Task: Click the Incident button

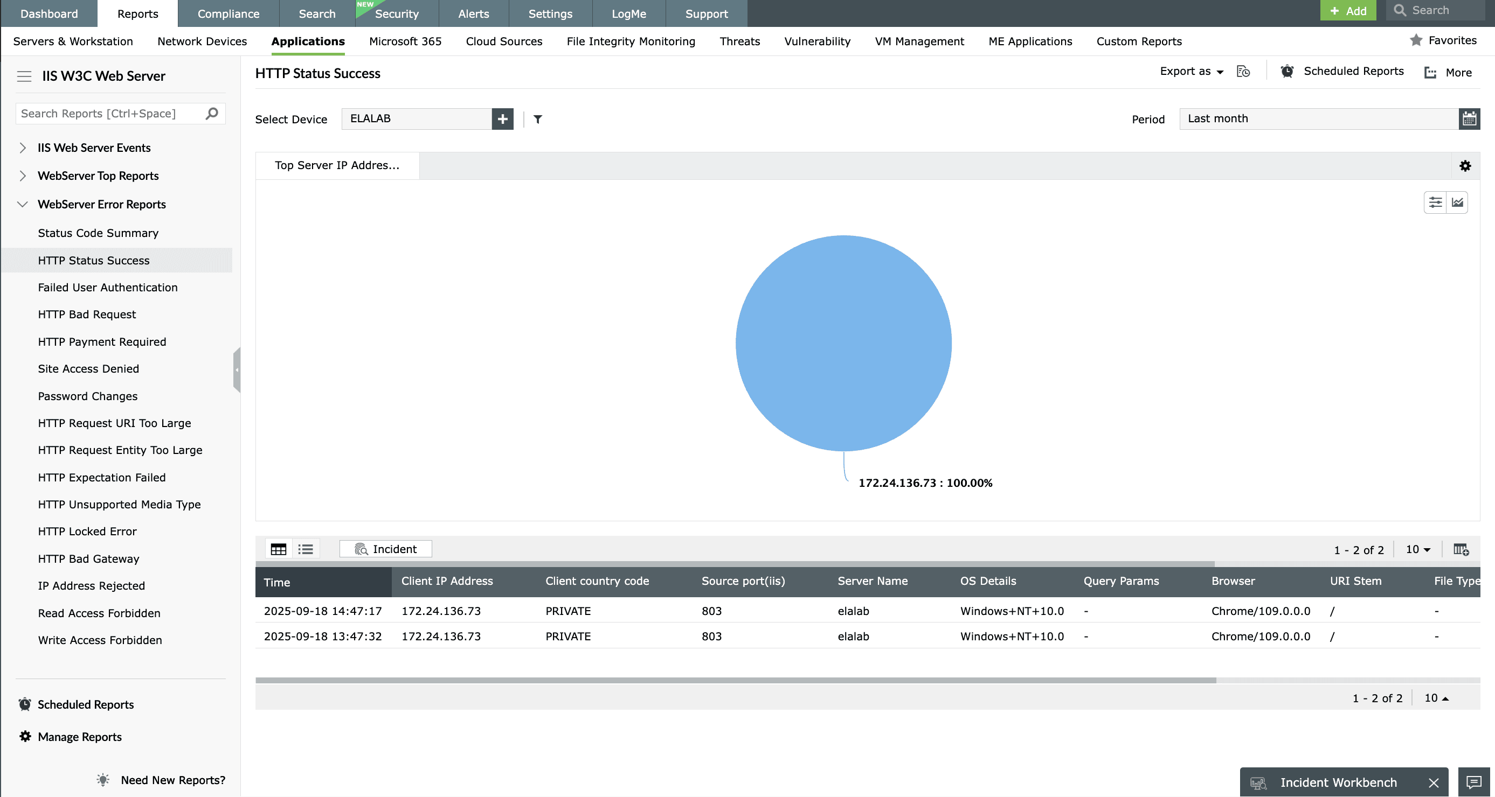Action: (385, 549)
